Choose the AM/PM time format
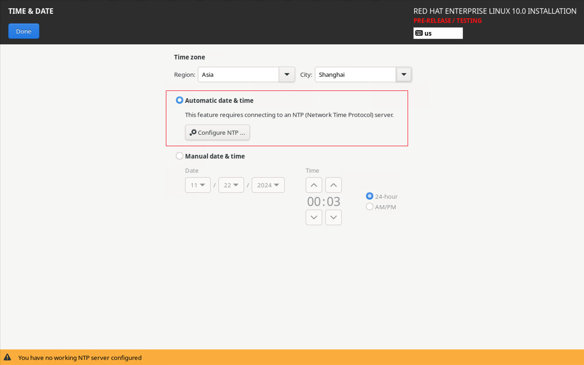Screen dimensions: 584x365 click(370, 206)
